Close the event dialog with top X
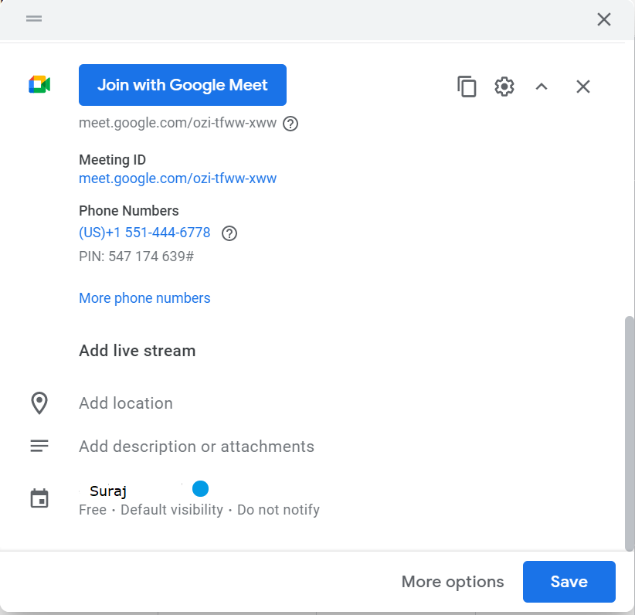This screenshot has width=635, height=615. click(604, 19)
